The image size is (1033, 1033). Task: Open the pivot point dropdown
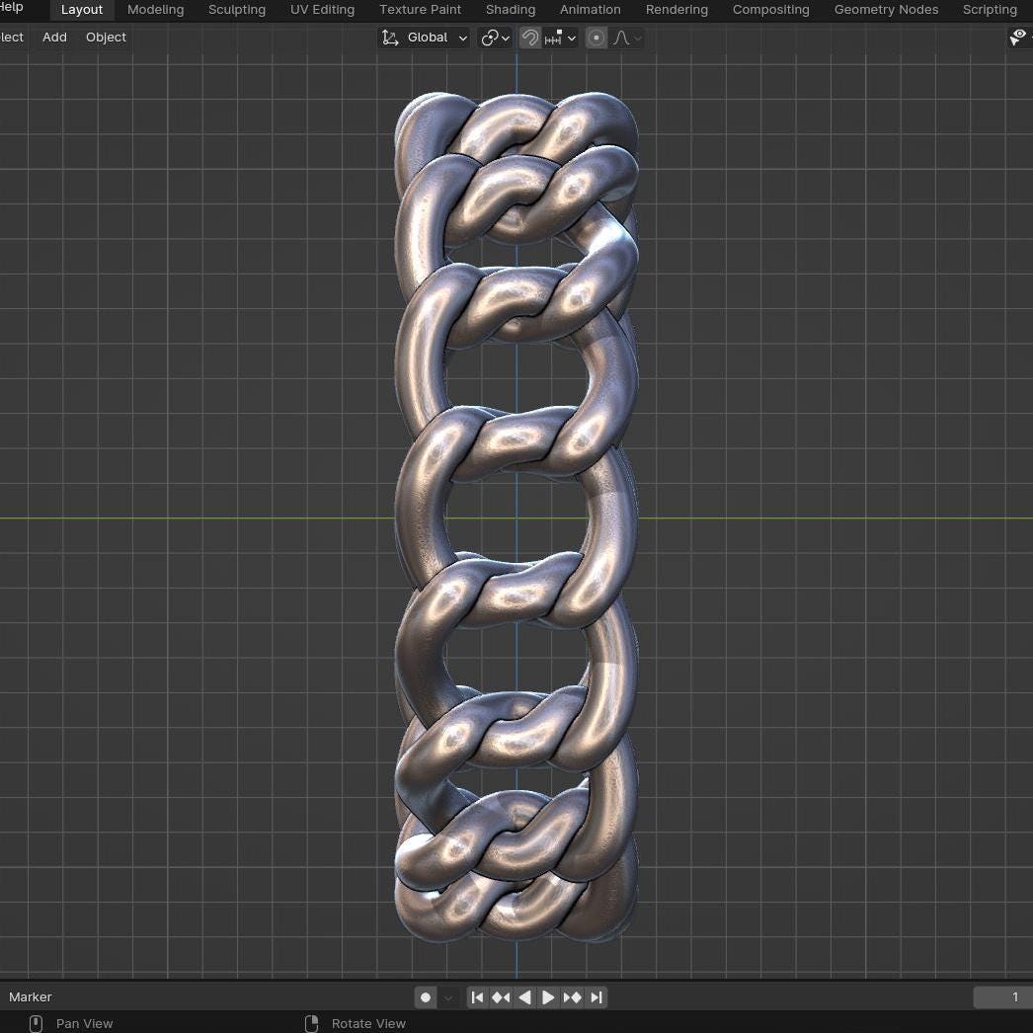click(x=496, y=39)
